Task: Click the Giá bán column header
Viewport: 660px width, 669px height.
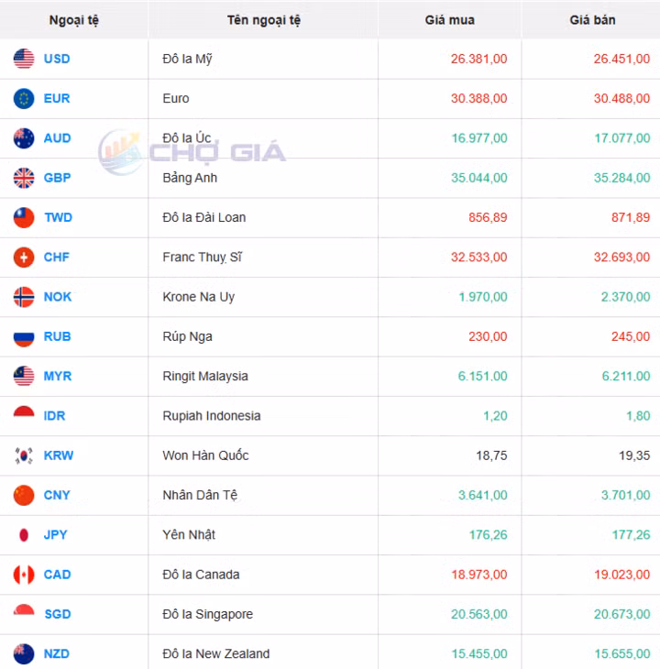Action: pyautogui.click(x=592, y=19)
